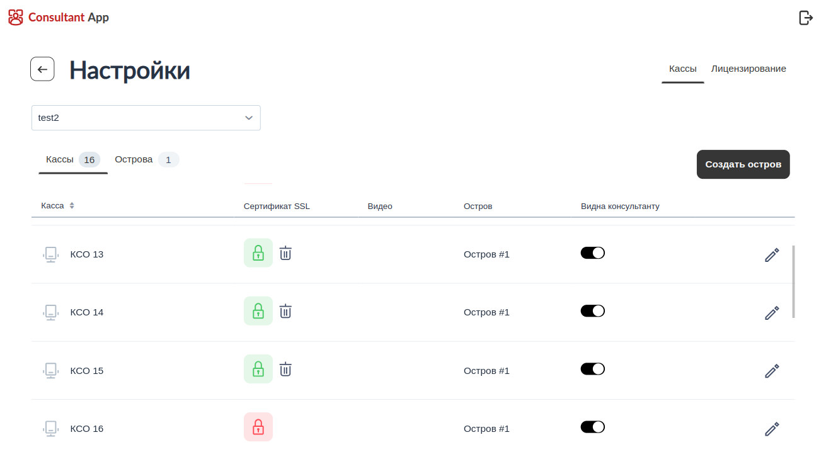Edit КСО 13 with the pencil icon
Viewport: 826px width, 464px height.
pos(772,255)
